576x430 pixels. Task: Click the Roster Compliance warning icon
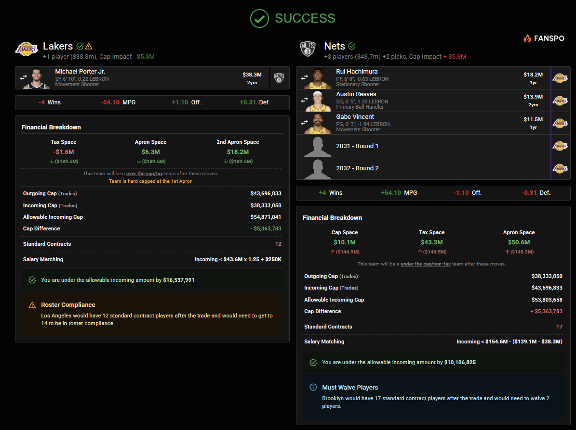pyautogui.click(x=32, y=305)
